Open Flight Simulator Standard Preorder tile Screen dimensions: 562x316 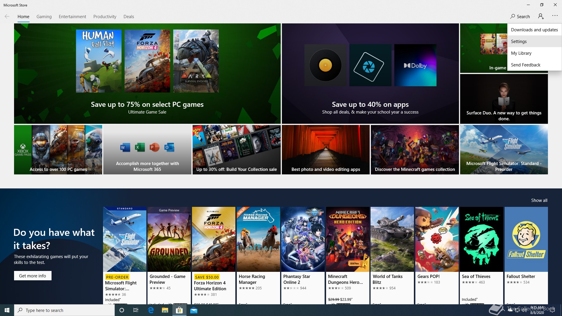click(x=504, y=150)
